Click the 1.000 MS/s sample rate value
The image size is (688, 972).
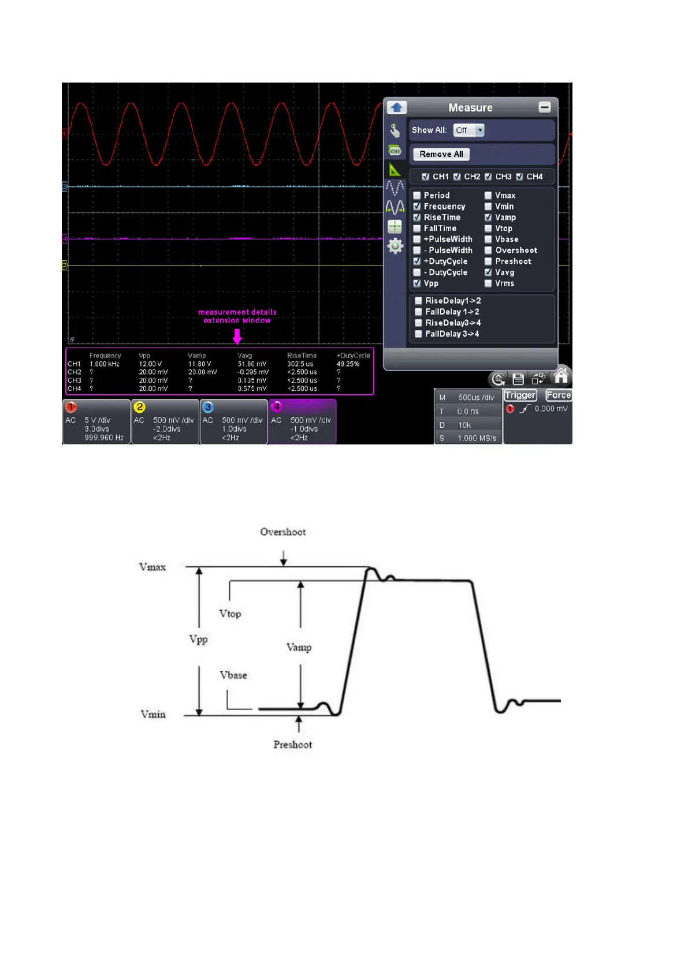[x=477, y=438]
